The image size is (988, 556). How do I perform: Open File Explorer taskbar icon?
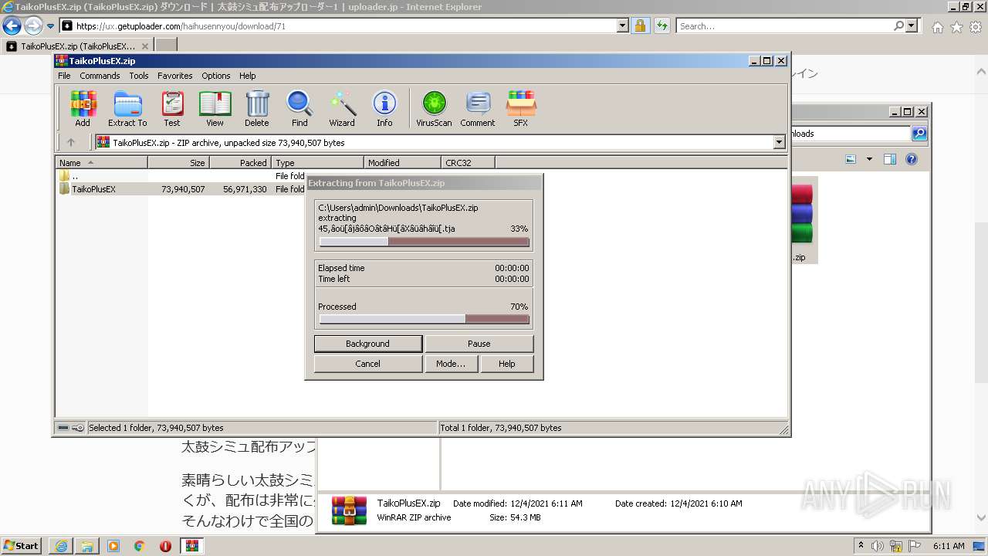(x=87, y=546)
